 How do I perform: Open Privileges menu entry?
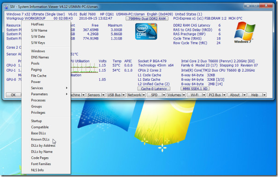pos(46,112)
